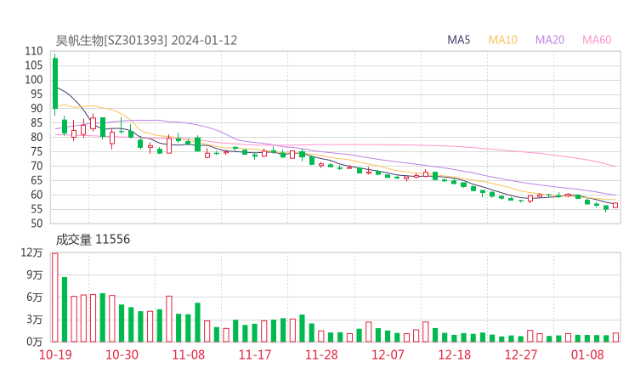Click the second volume bar, the tall green one
This screenshot has height=374, width=629.
[65, 309]
